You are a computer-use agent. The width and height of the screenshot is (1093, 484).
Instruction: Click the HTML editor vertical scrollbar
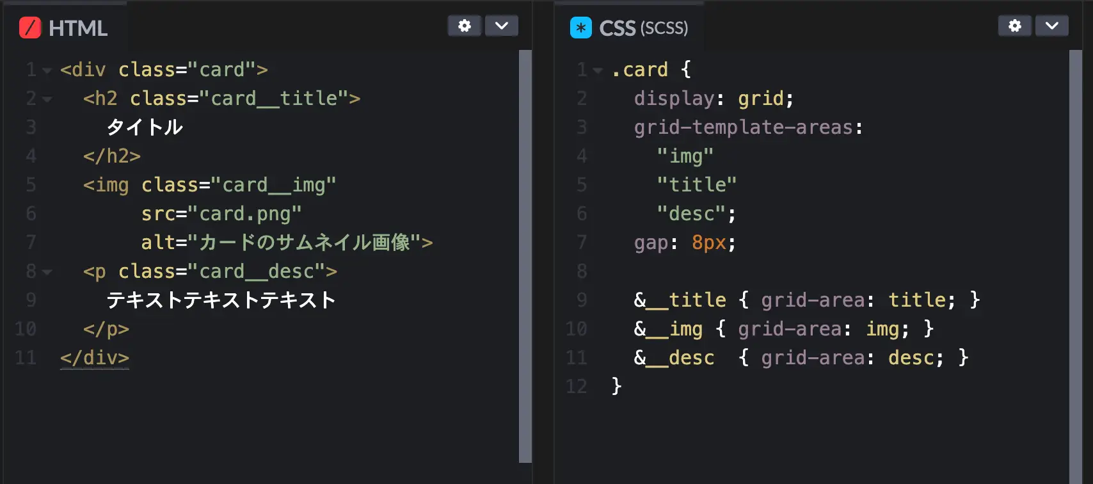pos(525,256)
